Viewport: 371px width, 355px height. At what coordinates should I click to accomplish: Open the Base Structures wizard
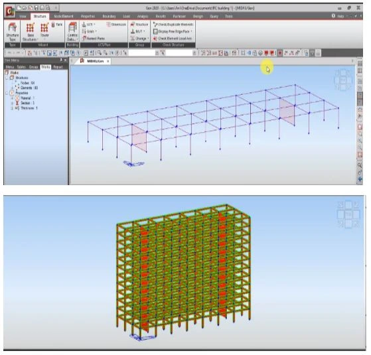tap(30, 32)
